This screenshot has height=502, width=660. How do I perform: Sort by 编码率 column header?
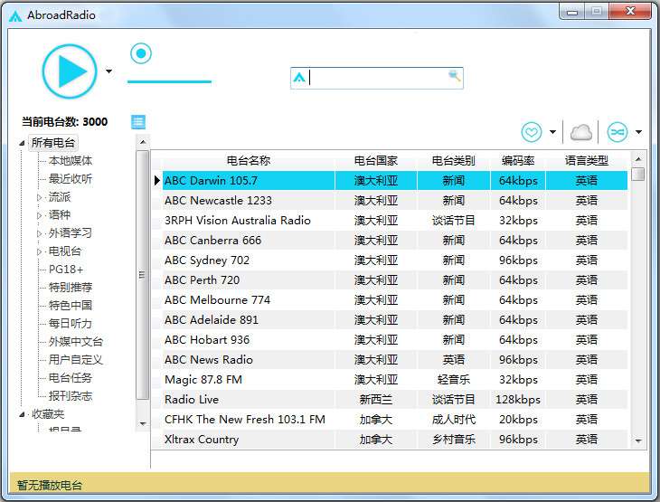[518, 160]
